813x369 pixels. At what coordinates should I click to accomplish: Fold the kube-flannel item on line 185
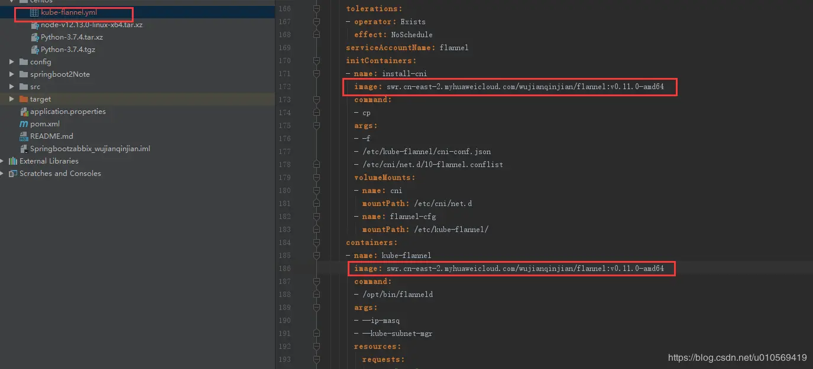click(317, 256)
